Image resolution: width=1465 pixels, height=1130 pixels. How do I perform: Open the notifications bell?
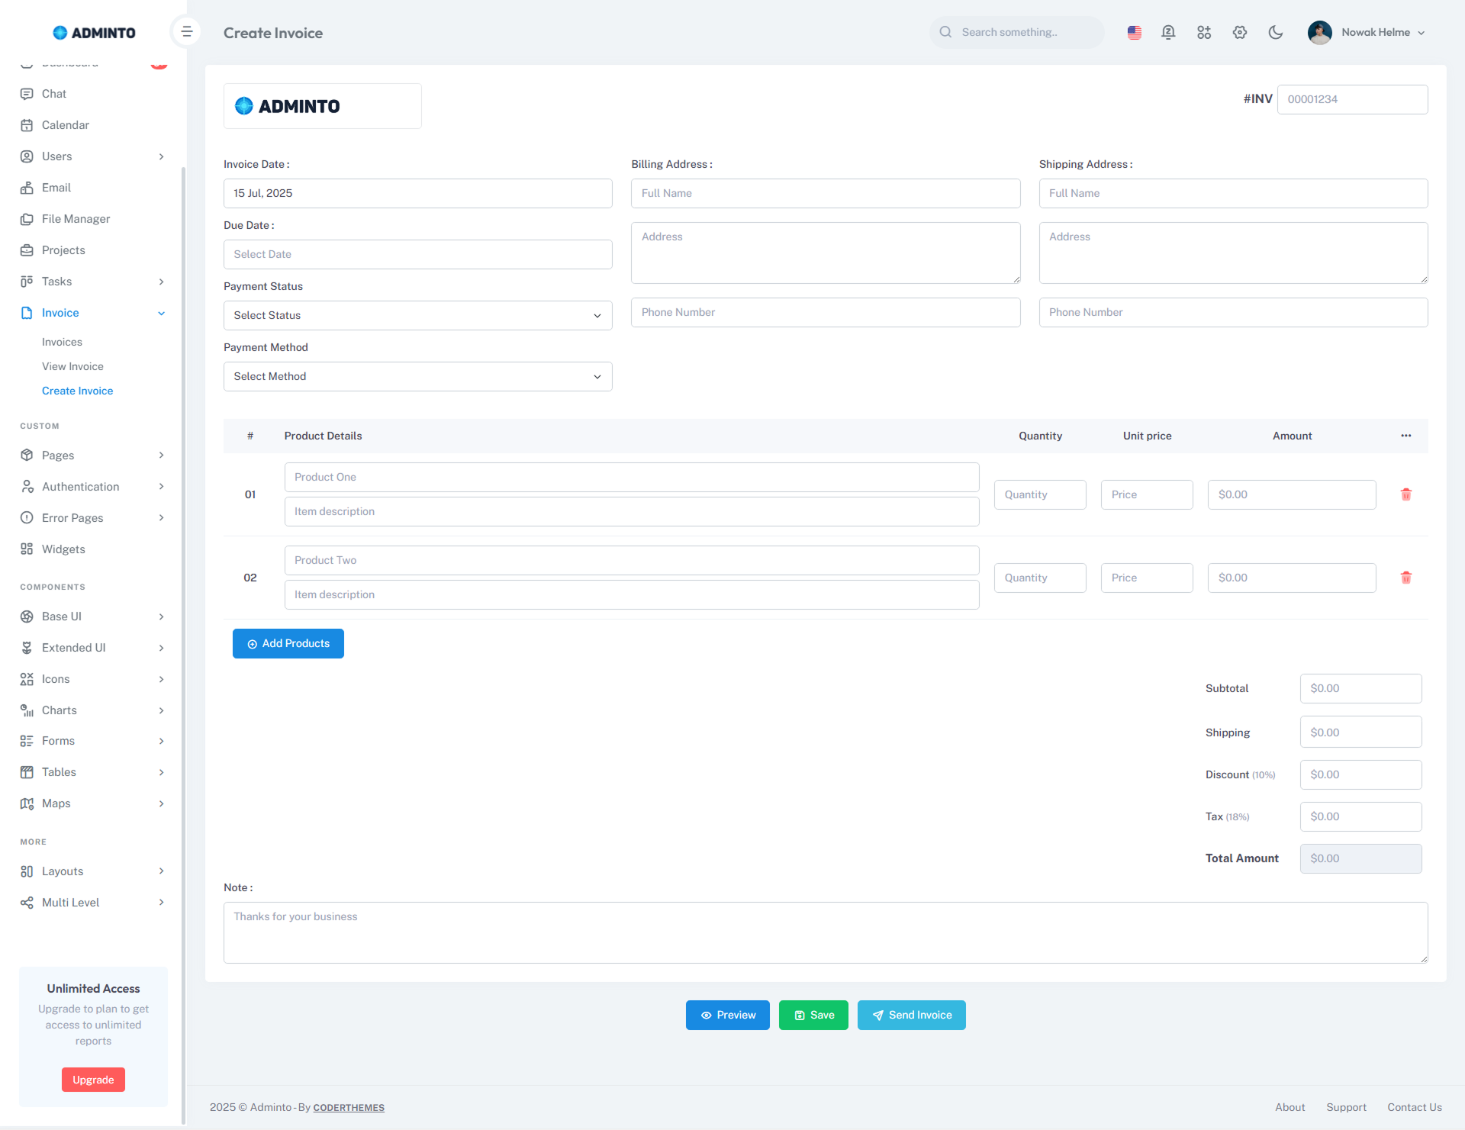click(1168, 32)
